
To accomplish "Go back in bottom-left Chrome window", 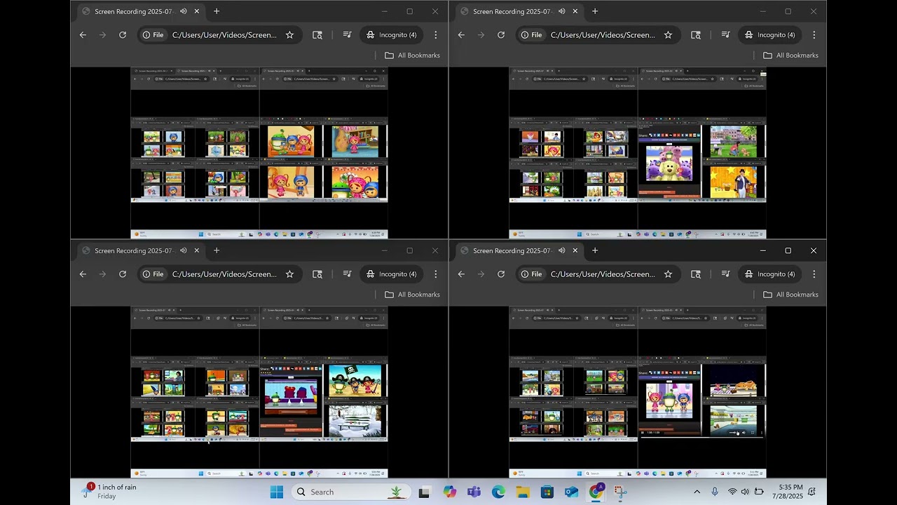I will click(83, 274).
